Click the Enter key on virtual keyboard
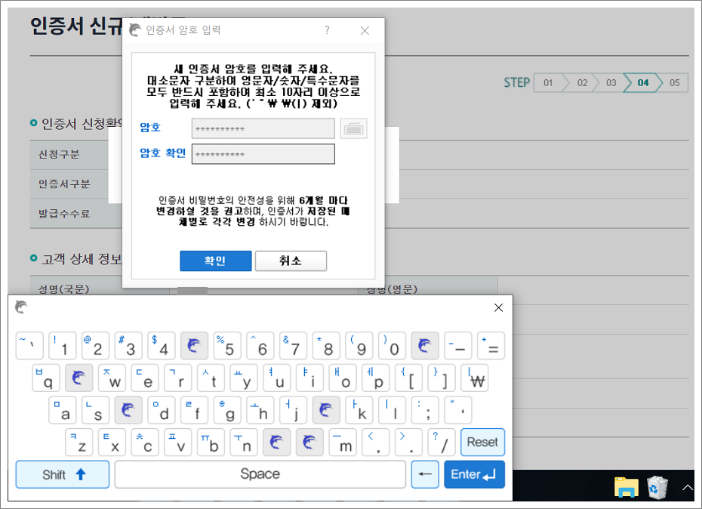This screenshot has width=702, height=509. click(x=475, y=474)
